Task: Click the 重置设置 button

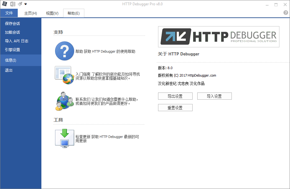Action: 175,108
